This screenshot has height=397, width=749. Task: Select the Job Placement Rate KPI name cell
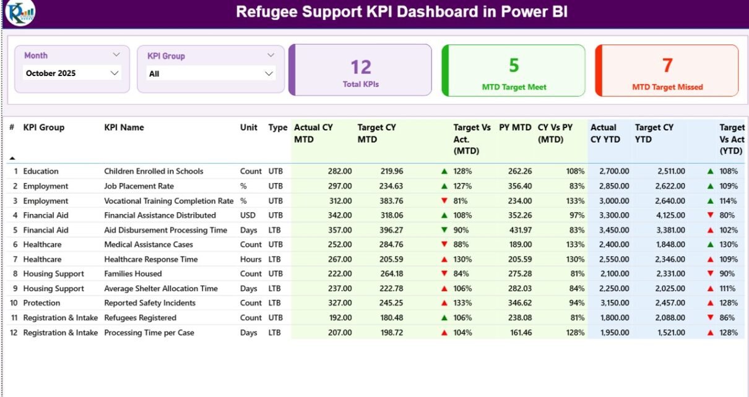tap(139, 186)
